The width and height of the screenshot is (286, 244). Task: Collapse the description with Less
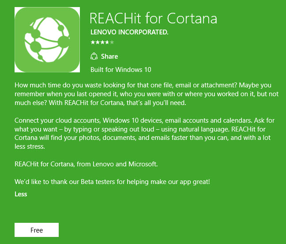tap(21, 194)
